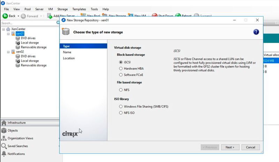The height and width of the screenshot is (162, 279).
Task: Click Local storage icon under xen01
Action: click(18, 43)
